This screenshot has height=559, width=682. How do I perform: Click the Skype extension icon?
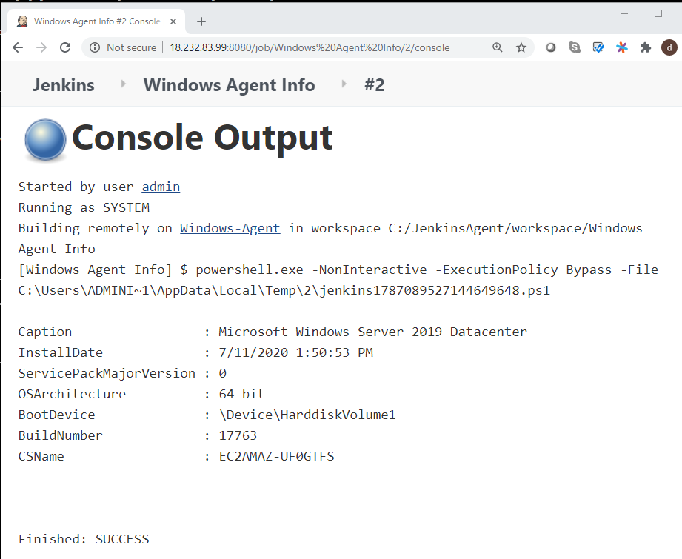[x=575, y=47]
